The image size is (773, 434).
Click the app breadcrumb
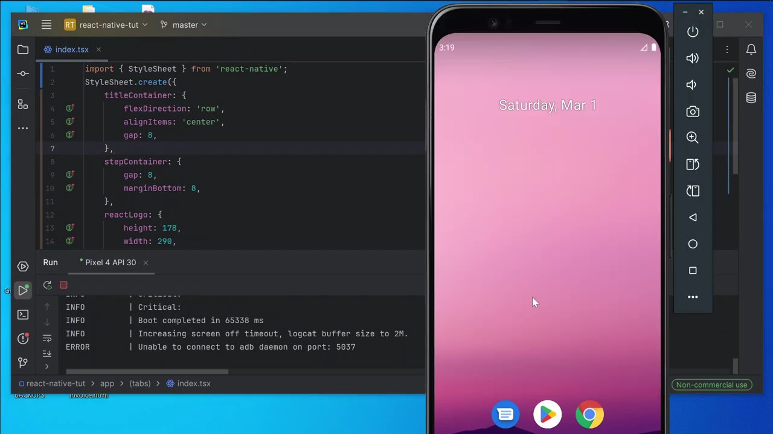coord(107,383)
